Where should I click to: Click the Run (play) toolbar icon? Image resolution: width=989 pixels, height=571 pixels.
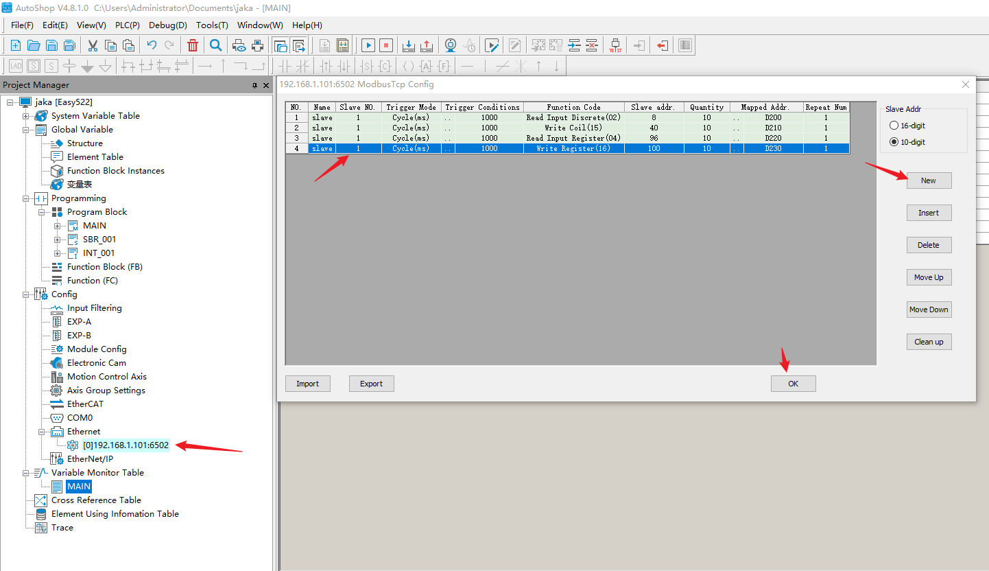(x=368, y=46)
